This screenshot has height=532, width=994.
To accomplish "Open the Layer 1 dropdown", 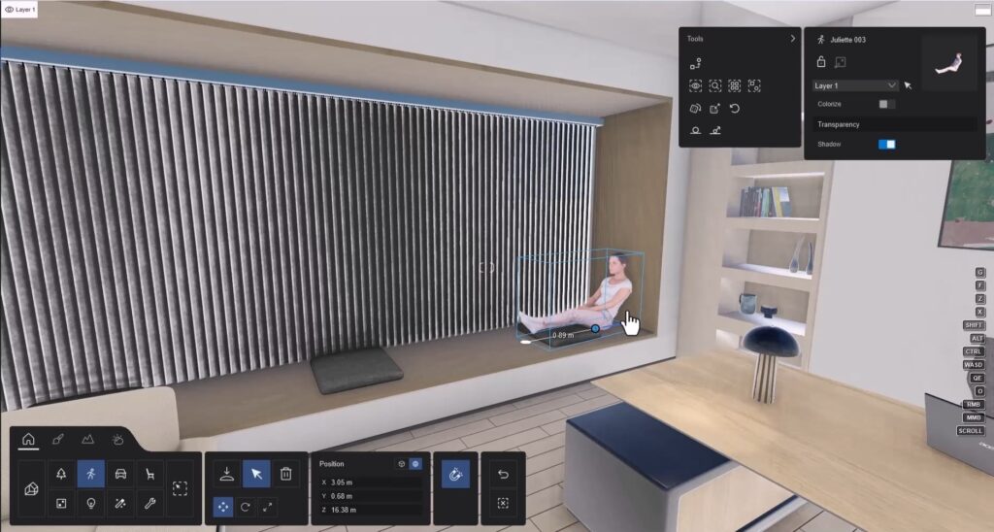I will [855, 85].
